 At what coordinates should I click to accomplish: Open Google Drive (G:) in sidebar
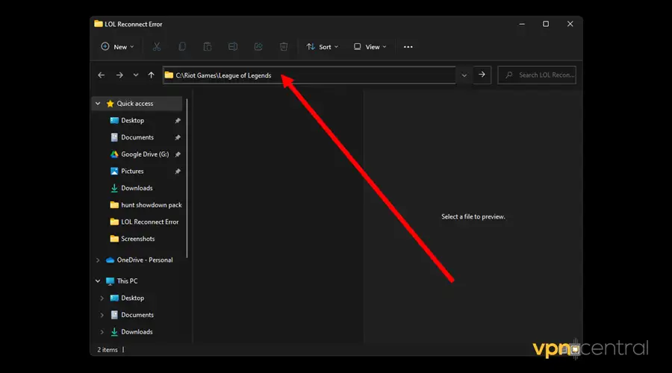(144, 154)
